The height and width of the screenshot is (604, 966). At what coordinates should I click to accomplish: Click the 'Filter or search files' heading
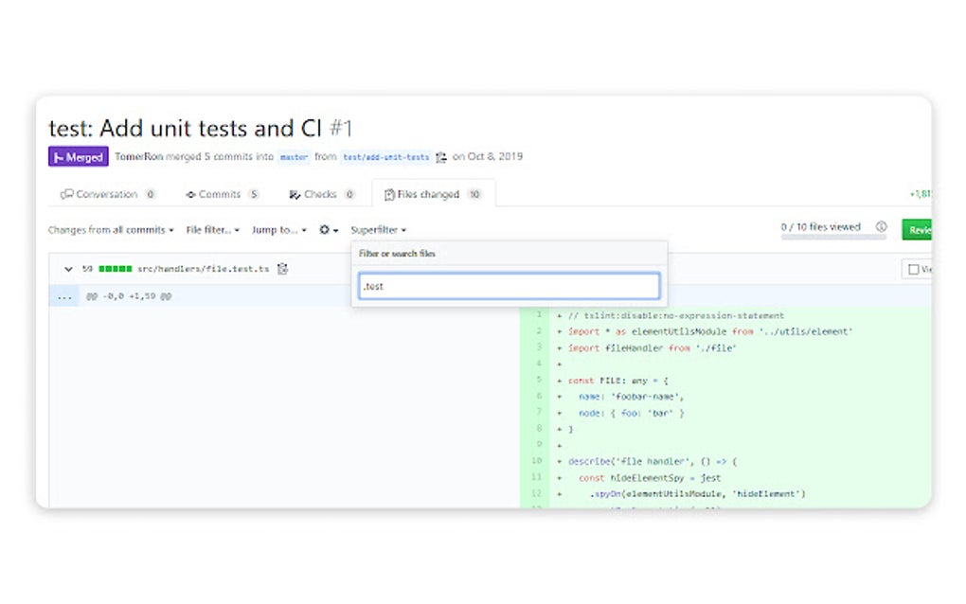pos(397,254)
